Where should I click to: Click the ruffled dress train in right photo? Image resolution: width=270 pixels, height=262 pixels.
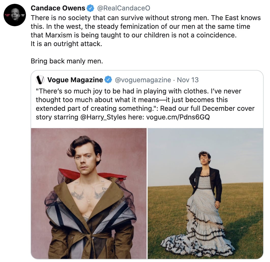(198, 241)
